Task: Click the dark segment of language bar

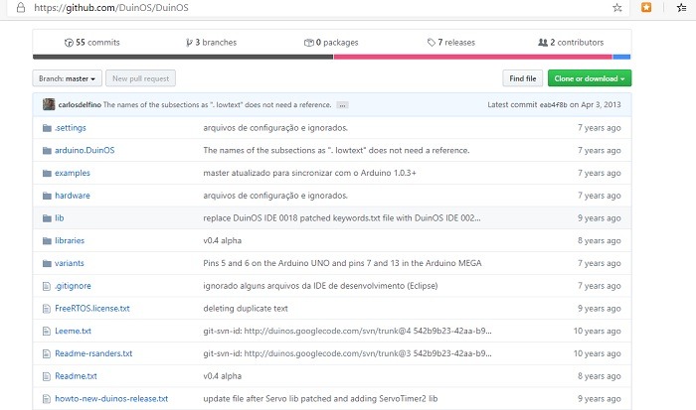Action: point(183,57)
